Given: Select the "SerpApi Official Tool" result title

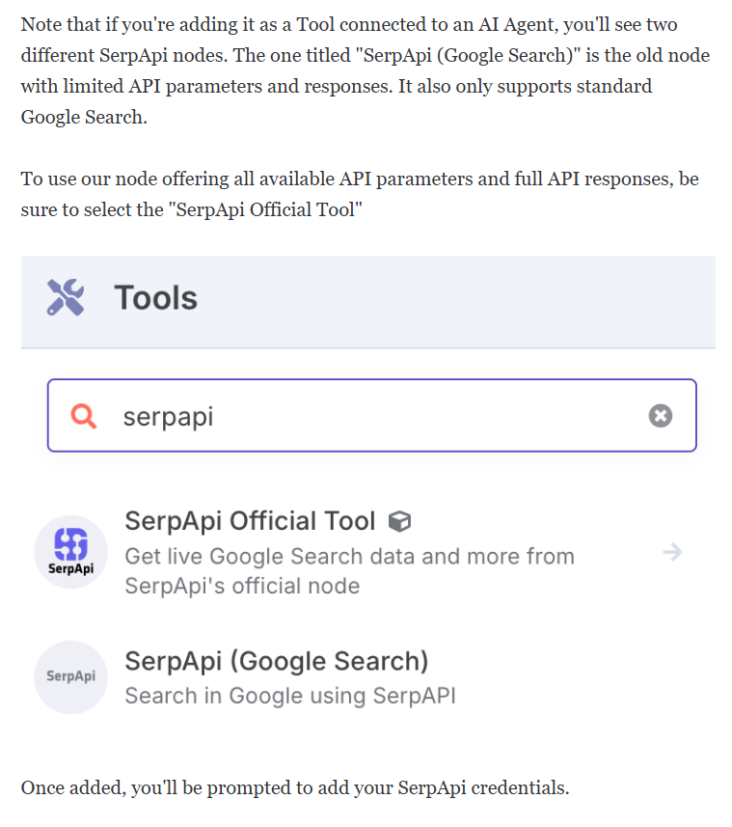Looking at the screenshot, I should 250,521.
